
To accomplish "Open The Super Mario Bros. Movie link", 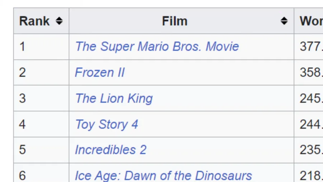I will [x=157, y=47].
